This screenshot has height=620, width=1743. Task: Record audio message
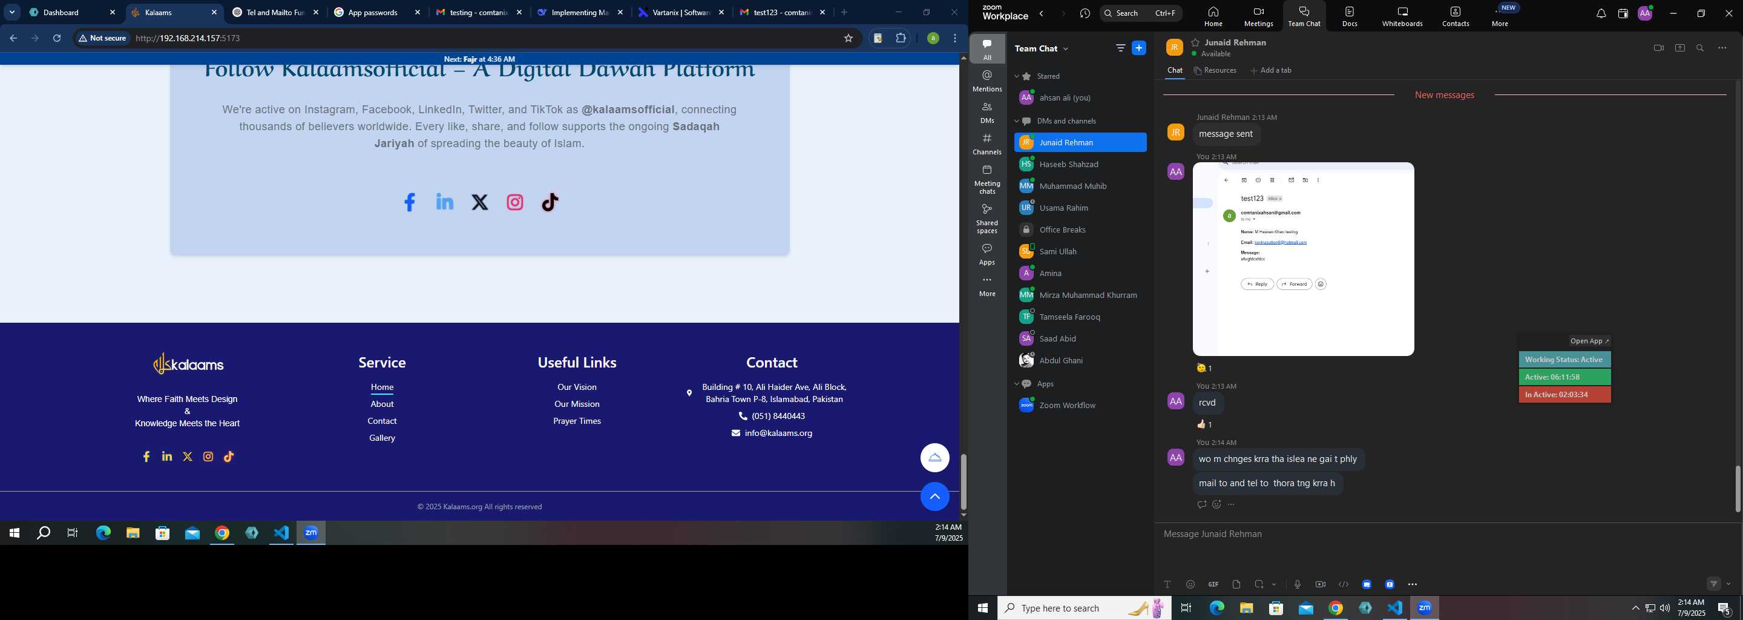pos(1297,584)
